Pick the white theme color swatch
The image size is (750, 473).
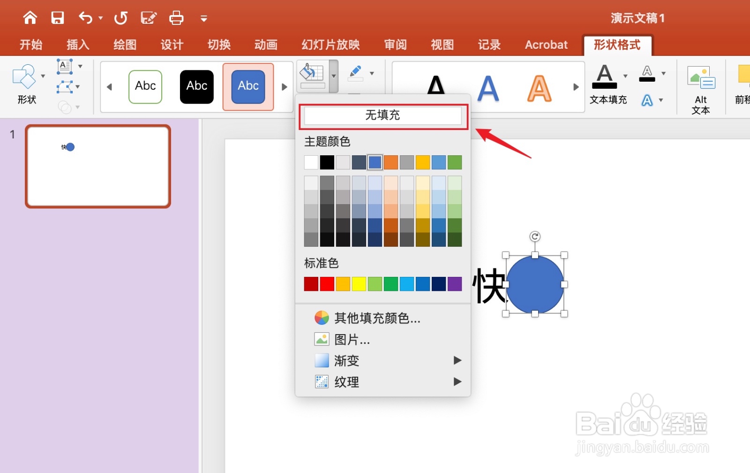coord(311,162)
